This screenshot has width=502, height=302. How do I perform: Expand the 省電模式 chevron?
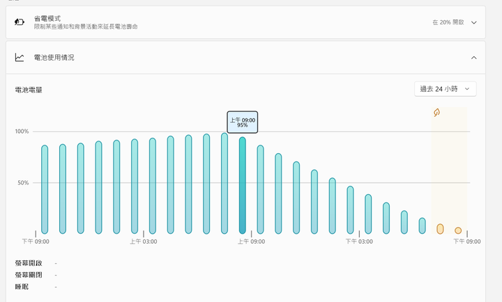[474, 22]
